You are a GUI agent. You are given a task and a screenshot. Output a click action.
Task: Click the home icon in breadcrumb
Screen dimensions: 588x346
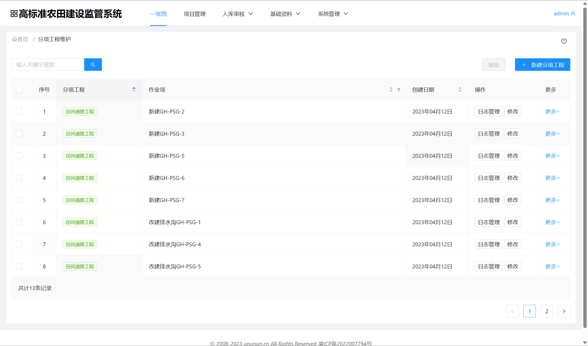[14, 39]
